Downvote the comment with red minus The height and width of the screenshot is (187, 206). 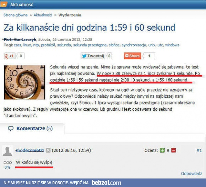[173, 150]
